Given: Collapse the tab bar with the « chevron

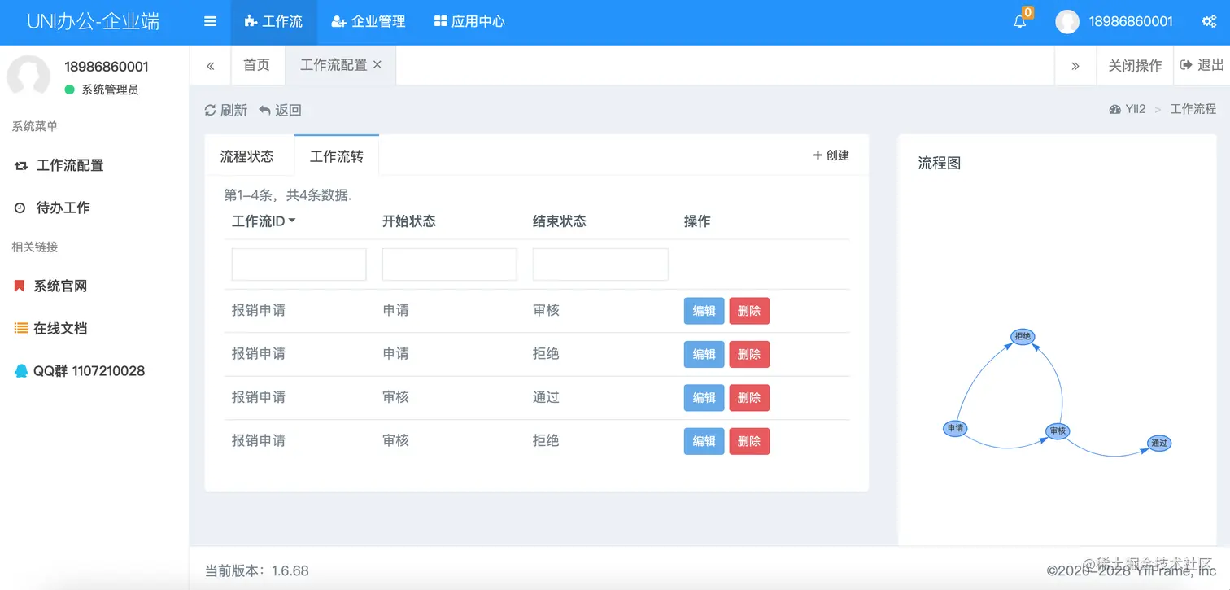Looking at the screenshot, I should click(x=211, y=65).
